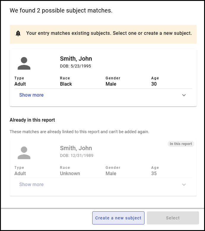This screenshot has height=231, width=205.
Task: Click the Race value 'Unknown'
Action: [x=70, y=174]
